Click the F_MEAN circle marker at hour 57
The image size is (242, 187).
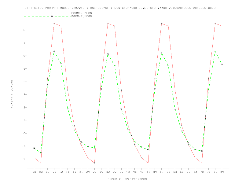point(162,53)
